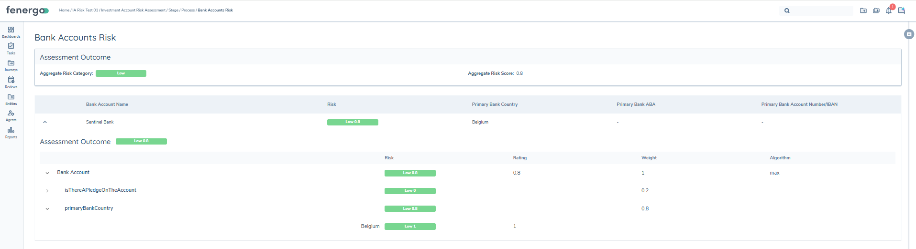Click the Aggregate Risk Category Low badge
Viewport: 916px width, 249px height.
point(121,73)
